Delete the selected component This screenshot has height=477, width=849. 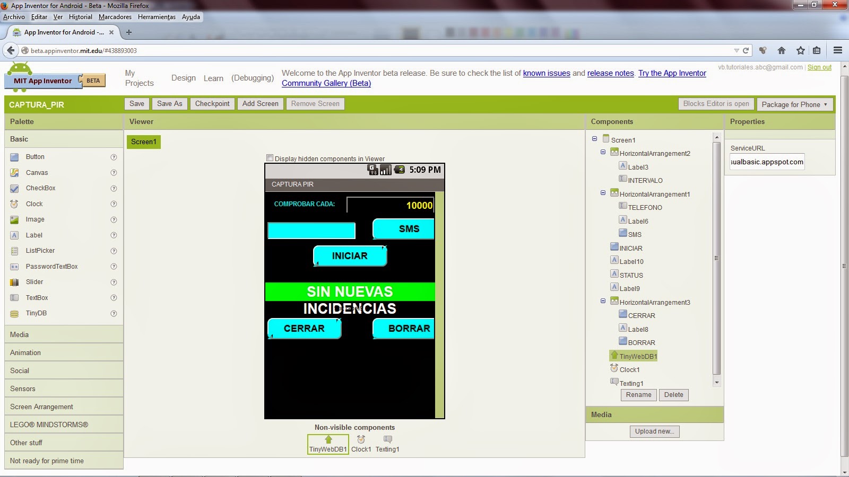[674, 395]
